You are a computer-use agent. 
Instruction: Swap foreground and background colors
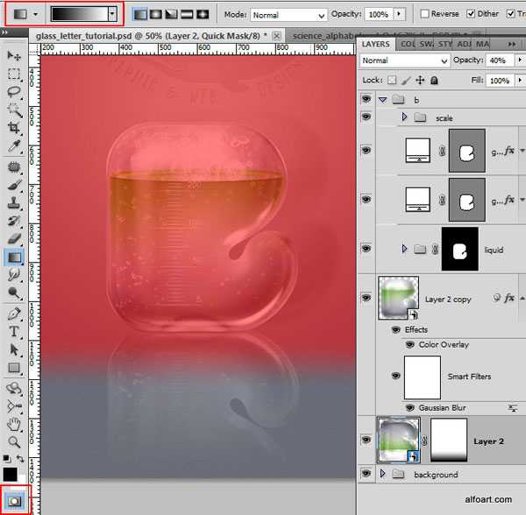pos(21,458)
